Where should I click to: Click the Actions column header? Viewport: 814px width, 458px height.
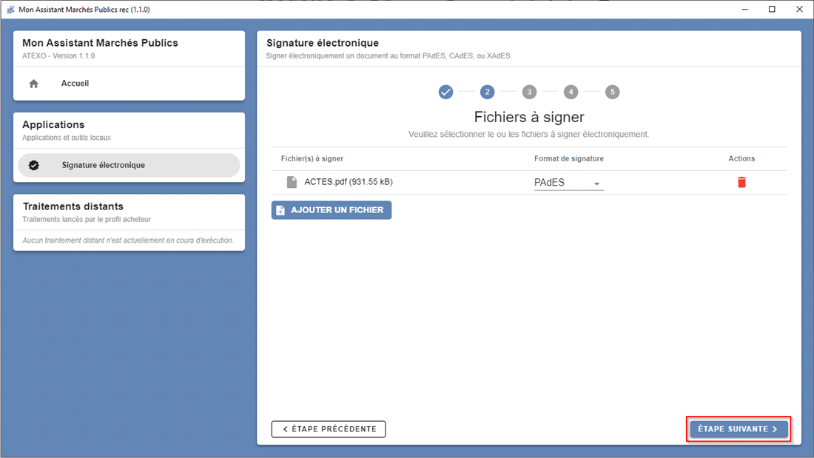click(x=741, y=158)
